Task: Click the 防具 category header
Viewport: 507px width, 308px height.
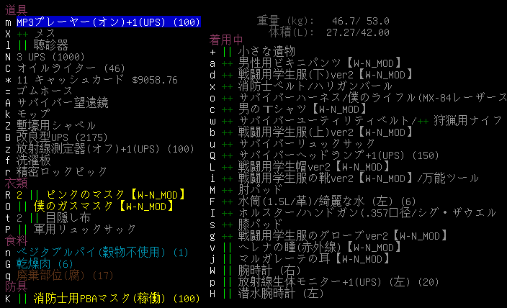Action: (16, 286)
